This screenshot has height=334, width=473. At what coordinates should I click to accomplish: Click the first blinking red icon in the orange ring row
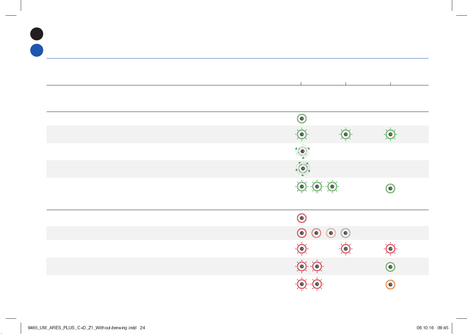301,284
